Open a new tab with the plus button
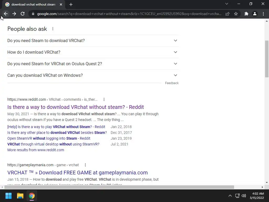Screen dimensions: 269x202 pos(71,4)
